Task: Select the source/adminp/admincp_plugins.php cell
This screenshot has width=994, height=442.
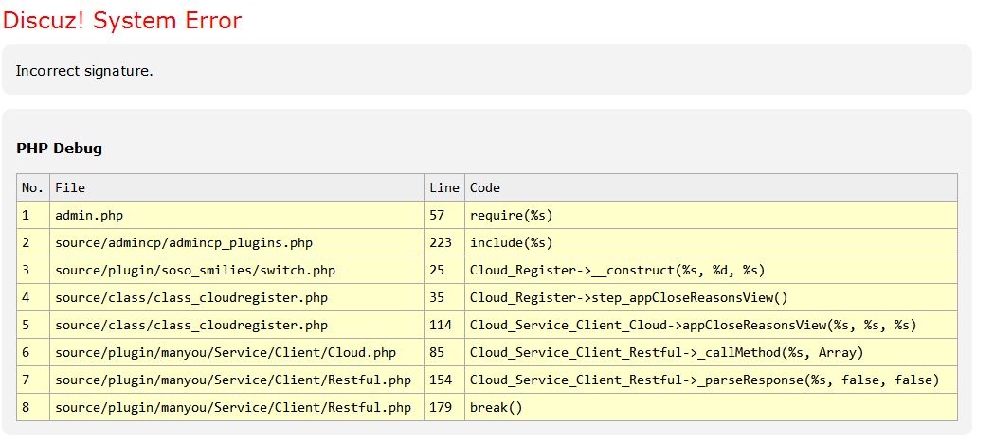Action: 237,242
